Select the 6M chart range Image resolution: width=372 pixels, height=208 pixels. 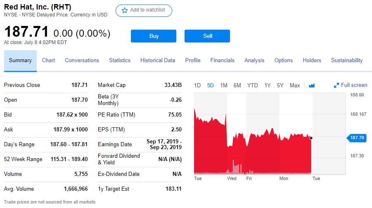click(x=237, y=85)
